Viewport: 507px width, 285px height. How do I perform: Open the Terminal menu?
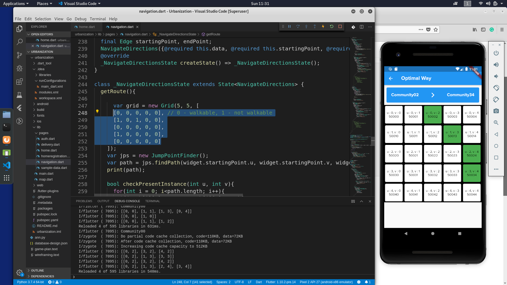tap(98, 19)
